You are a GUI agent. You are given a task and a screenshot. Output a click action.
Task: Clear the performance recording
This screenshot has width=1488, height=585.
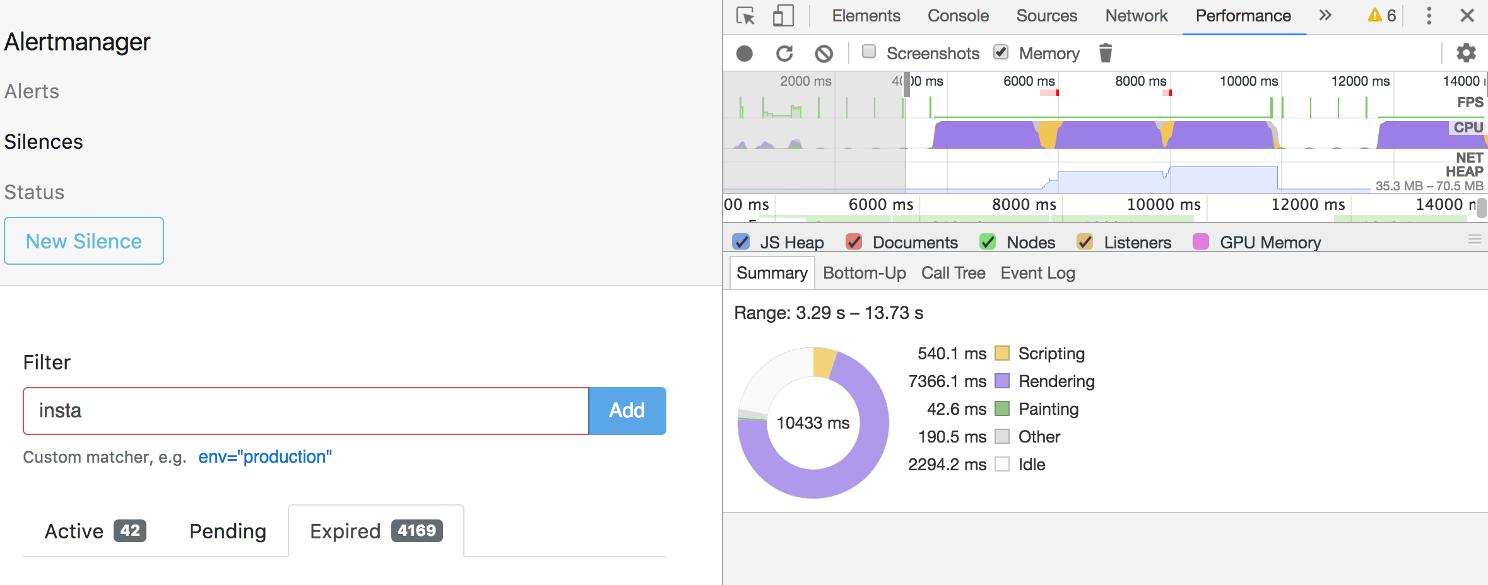coord(824,54)
